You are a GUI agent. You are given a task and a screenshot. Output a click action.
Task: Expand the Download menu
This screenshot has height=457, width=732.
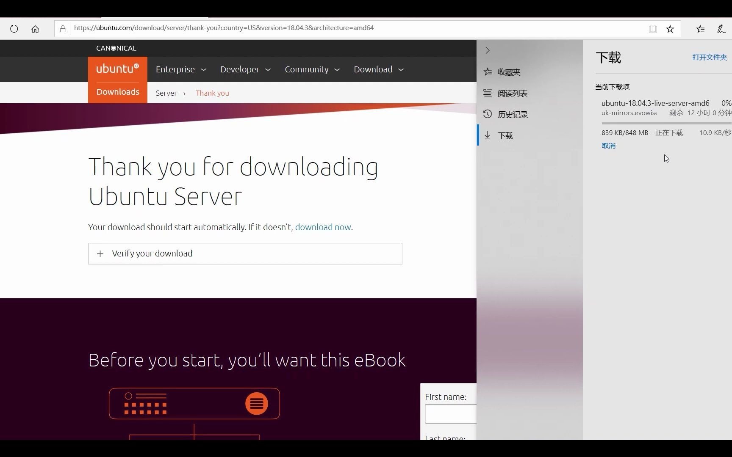(x=379, y=69)
